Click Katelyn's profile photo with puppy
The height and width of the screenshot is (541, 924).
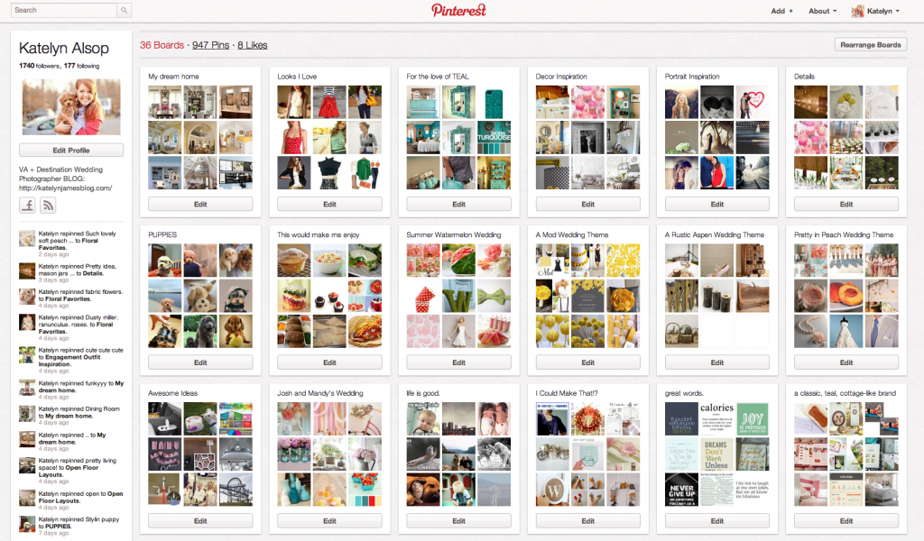(x=71, y=106)
